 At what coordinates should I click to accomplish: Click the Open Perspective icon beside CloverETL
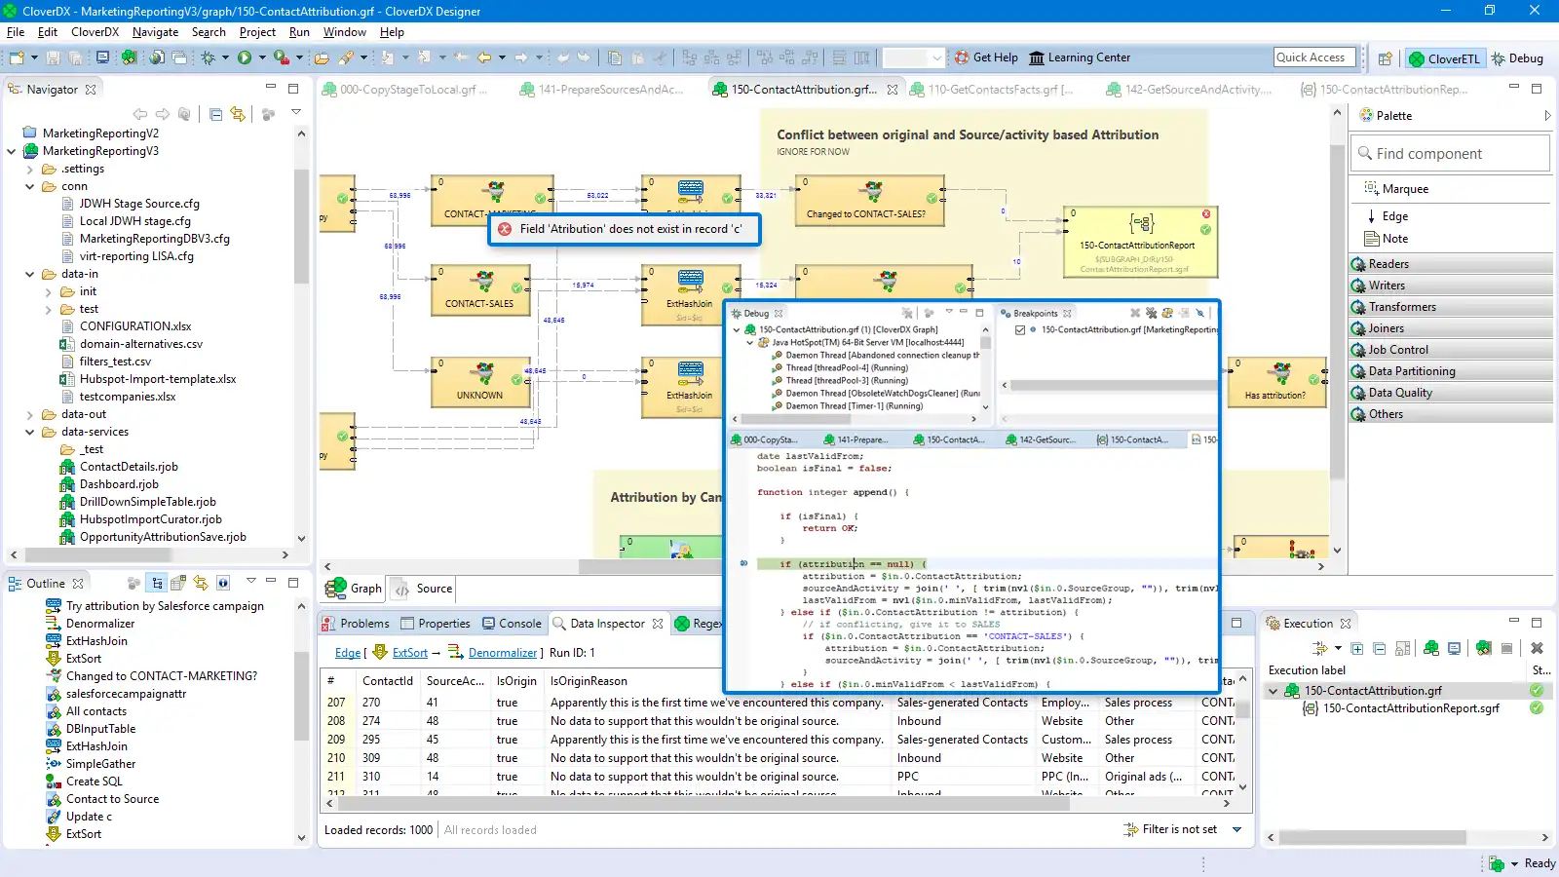click(x=1385, y=58)
